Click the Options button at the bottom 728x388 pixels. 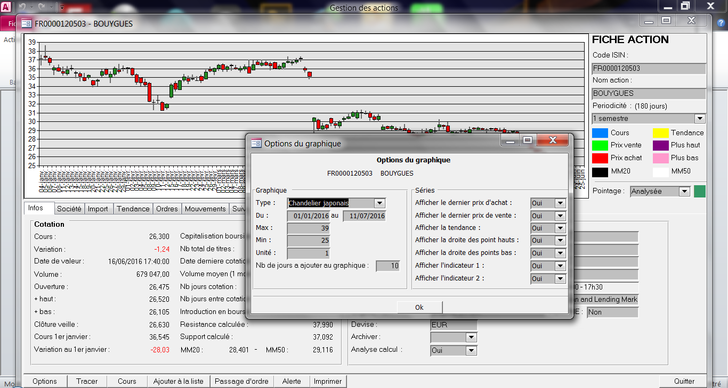(x=45, y=381)
